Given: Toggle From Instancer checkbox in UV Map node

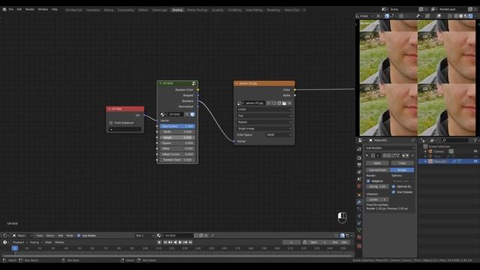Looking at the screenshot, I should 111,123.
